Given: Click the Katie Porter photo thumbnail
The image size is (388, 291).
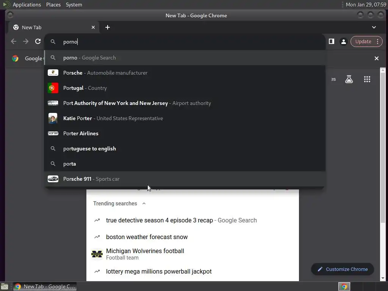Looking at the screenshot, I should [53, 118].
